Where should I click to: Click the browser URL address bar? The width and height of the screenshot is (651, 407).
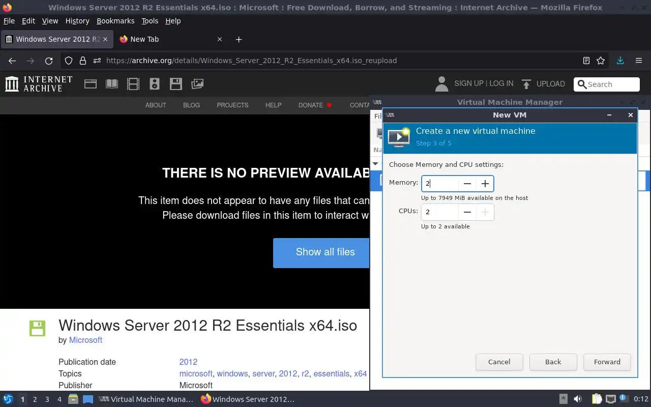point(336,61)
